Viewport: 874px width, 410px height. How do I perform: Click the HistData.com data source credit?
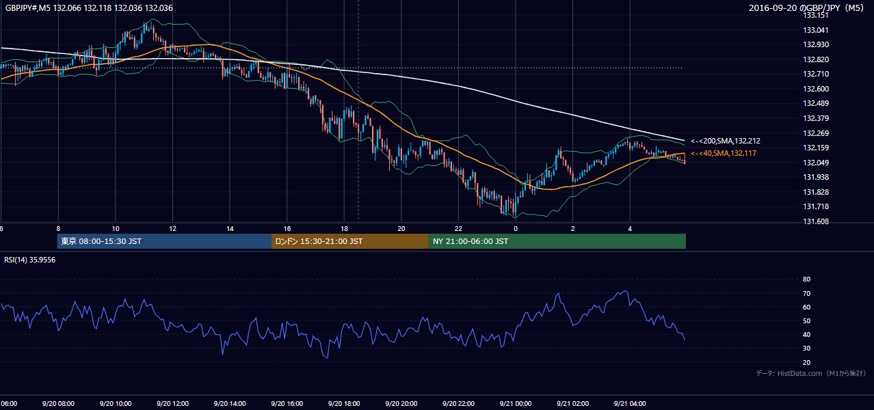coord(811,373)
